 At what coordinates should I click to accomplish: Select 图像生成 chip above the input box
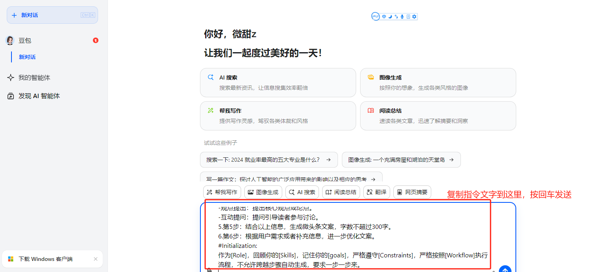(263, 192)
